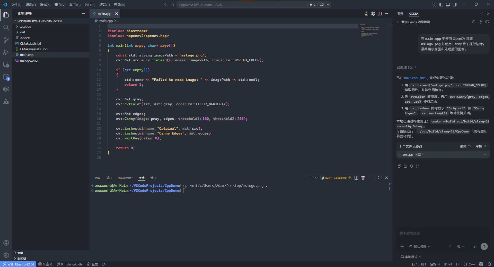Open the Extensions view

tap(6, 77)
